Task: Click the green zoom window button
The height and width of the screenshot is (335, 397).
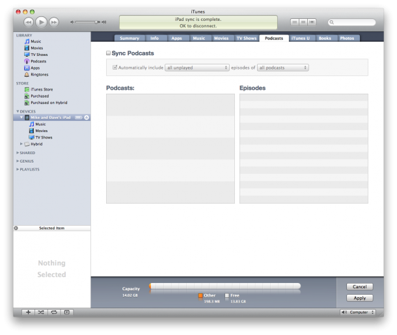Action: point(32,12)
